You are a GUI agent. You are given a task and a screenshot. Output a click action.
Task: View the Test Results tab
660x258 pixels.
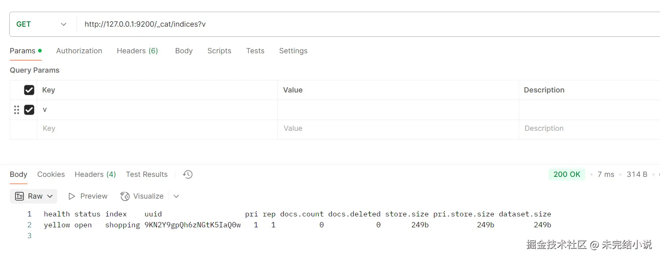pos(147,174)
